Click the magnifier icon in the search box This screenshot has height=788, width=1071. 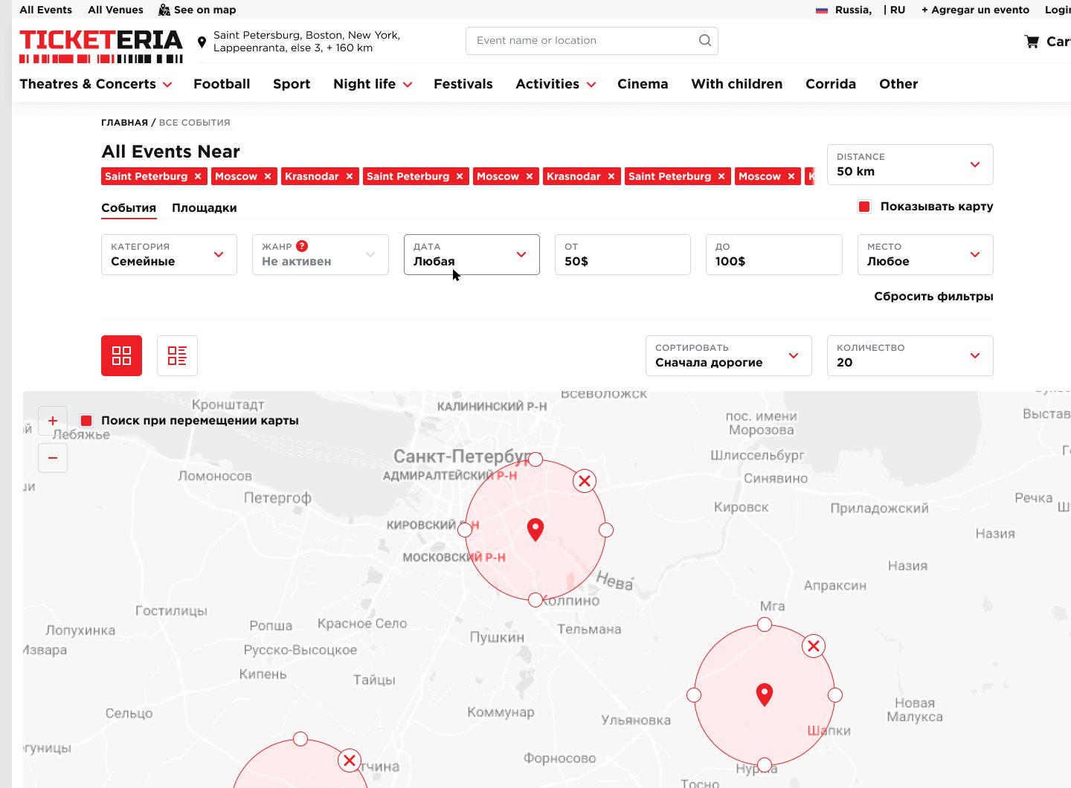tap(704, 40)
